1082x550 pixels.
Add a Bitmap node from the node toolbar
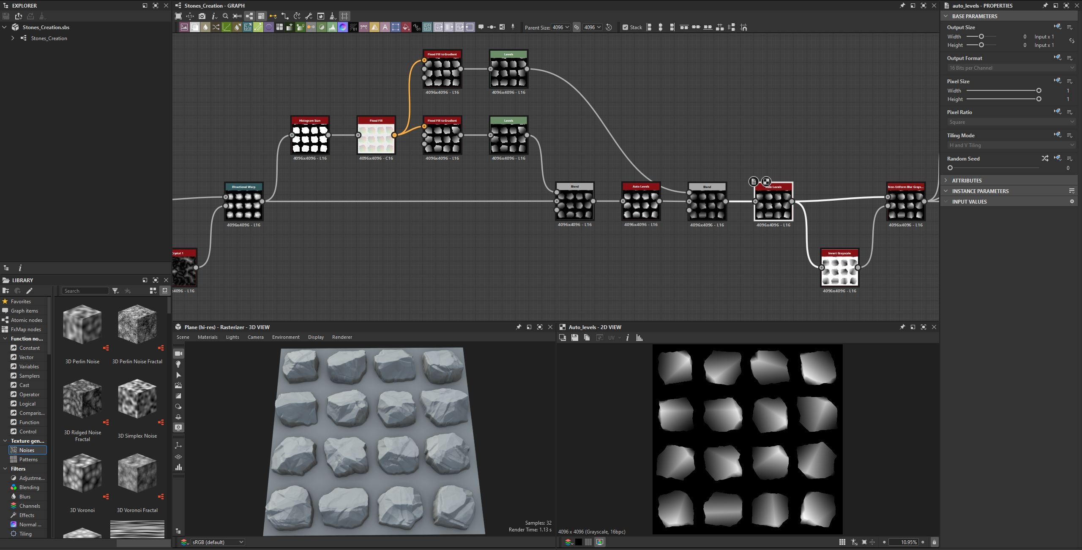[184, 27]
